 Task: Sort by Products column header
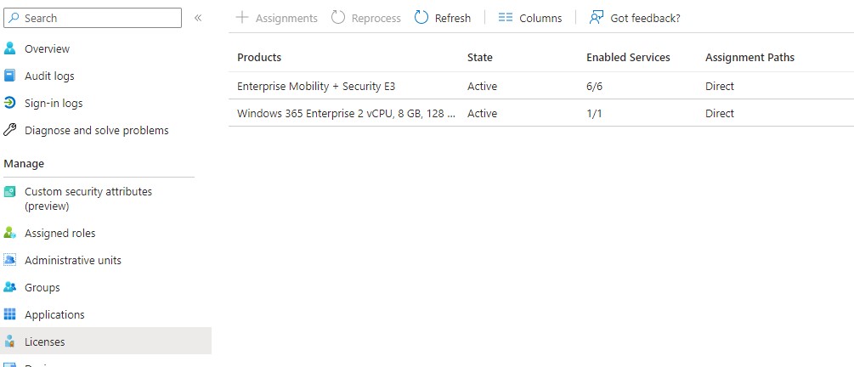coord(259,57)
